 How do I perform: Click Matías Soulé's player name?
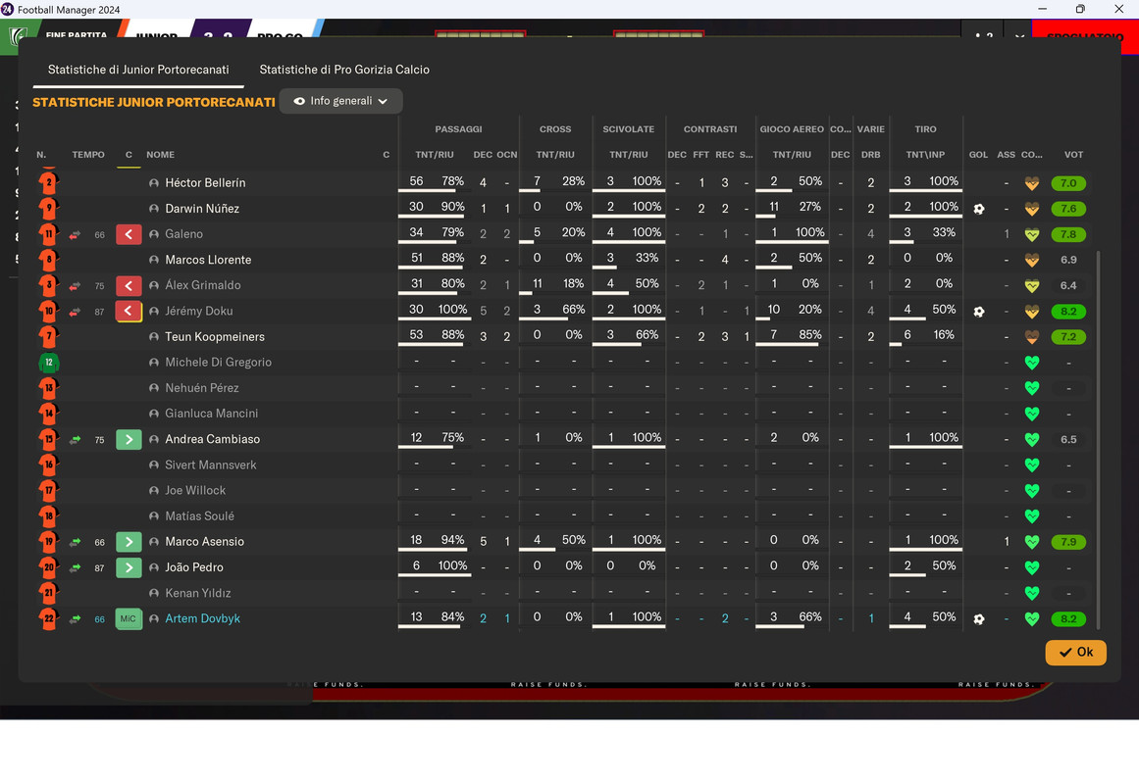click(x=199, y=516)
